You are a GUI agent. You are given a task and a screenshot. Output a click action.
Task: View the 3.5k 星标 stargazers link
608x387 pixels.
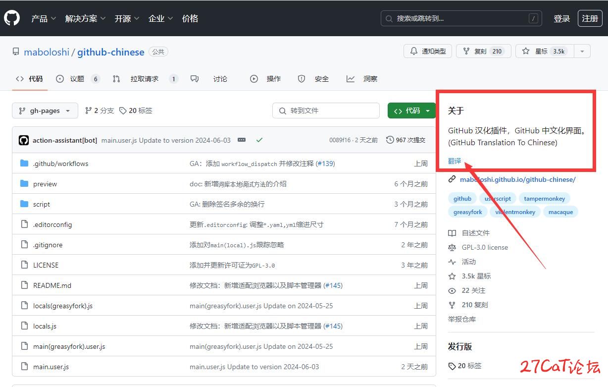pos(469,276)
